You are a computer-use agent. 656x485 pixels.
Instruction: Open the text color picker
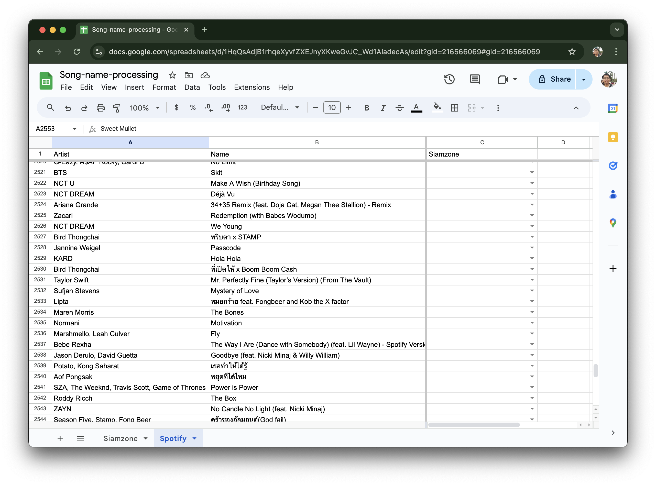tap(416, 108)
